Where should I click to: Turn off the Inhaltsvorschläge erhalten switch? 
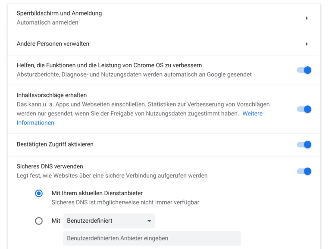304,109
